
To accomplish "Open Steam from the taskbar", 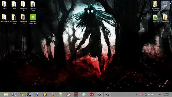I will pos(29,95).
